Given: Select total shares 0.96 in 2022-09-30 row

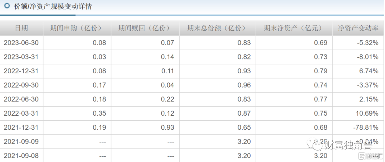Looking at the screenshot, I should [244, 85].
